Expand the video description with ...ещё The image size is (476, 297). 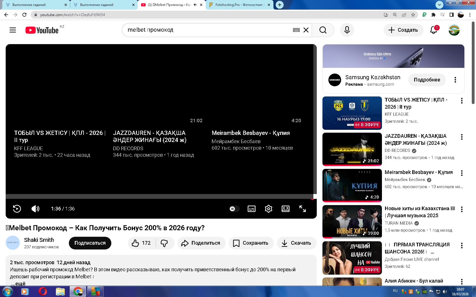pos(18,283)
